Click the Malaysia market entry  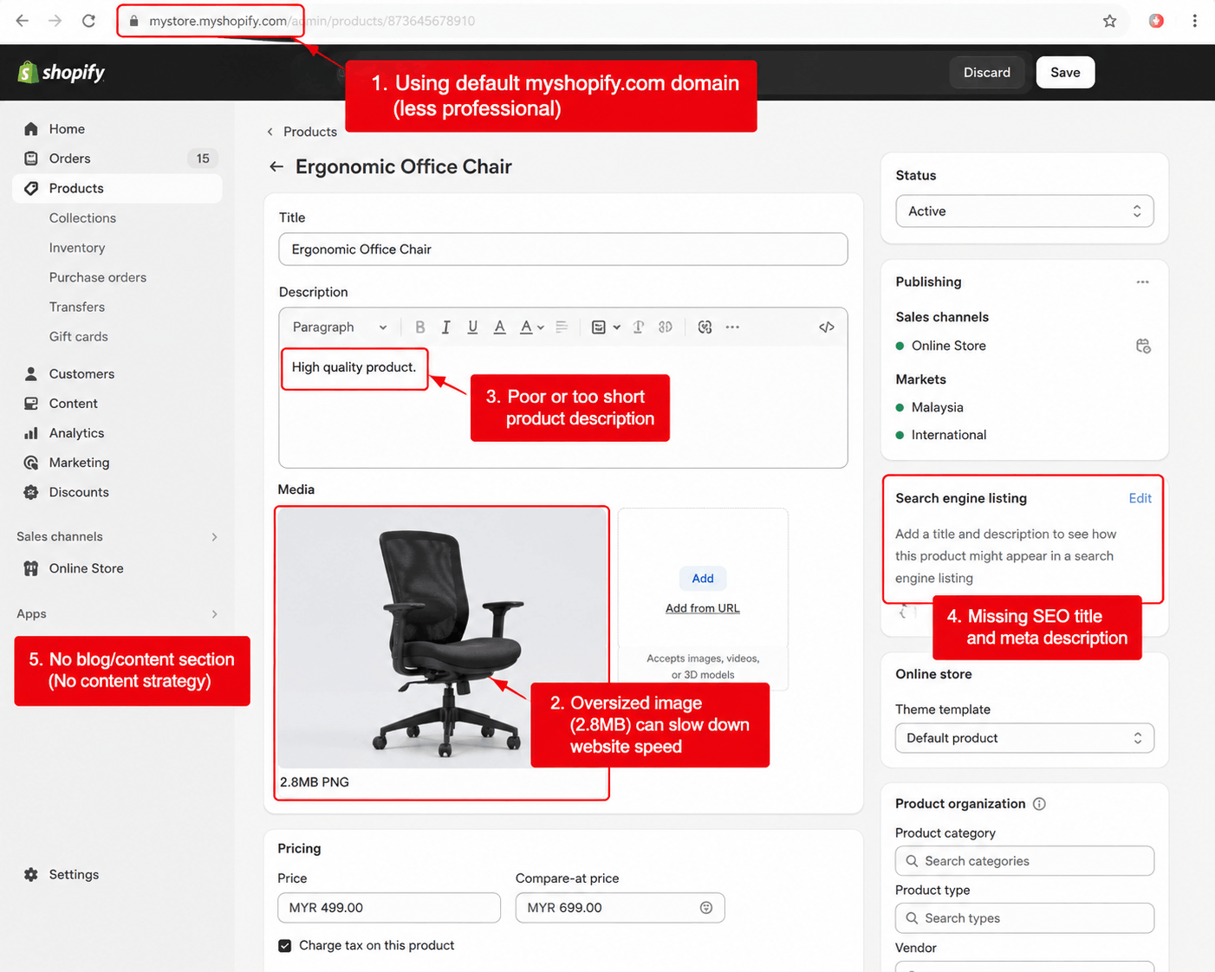coord(937,407)
